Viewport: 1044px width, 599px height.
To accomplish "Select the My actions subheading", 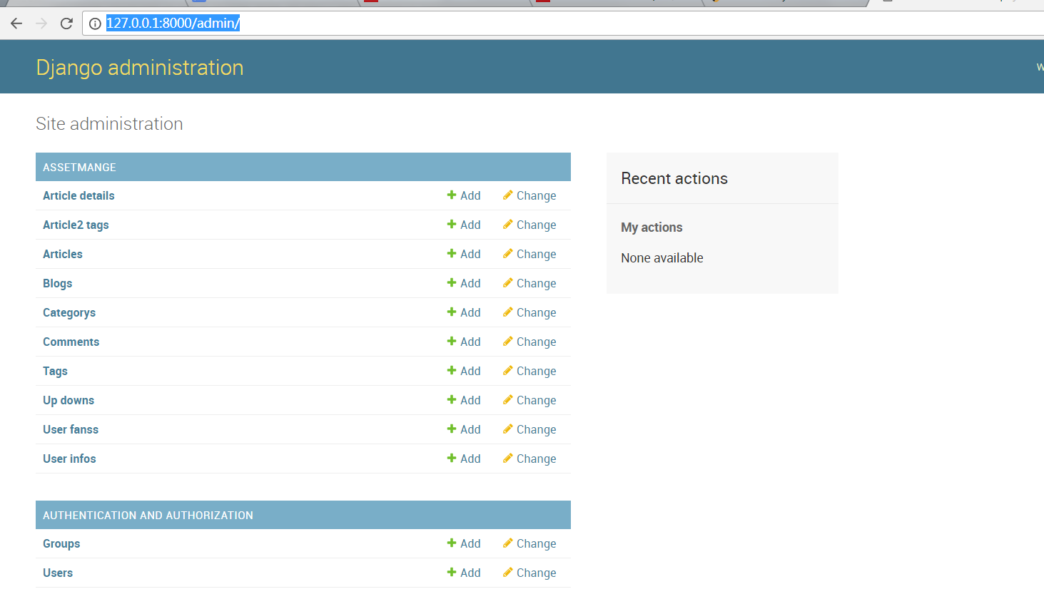I will tap(652, 227).
